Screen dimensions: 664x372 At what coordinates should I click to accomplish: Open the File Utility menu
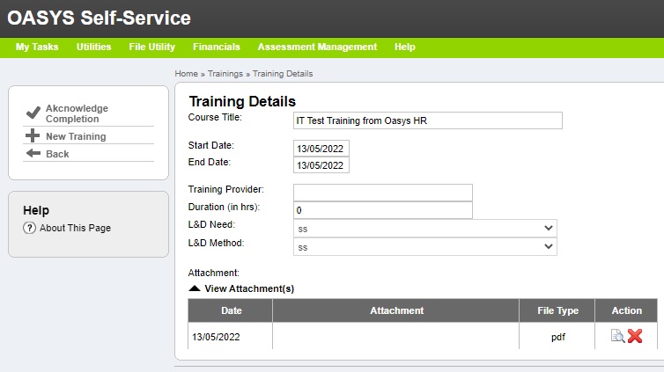(x=152, y=47)
